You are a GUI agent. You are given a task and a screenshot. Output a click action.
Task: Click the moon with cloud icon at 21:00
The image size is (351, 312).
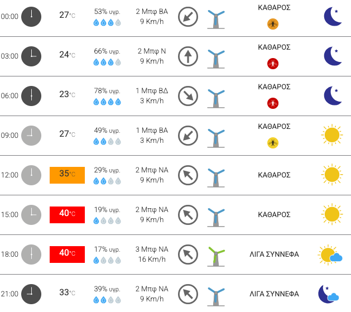[x=328, y=294]
